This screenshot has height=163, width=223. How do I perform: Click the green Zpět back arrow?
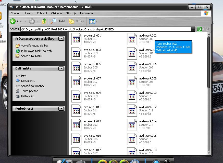point(13,21)
